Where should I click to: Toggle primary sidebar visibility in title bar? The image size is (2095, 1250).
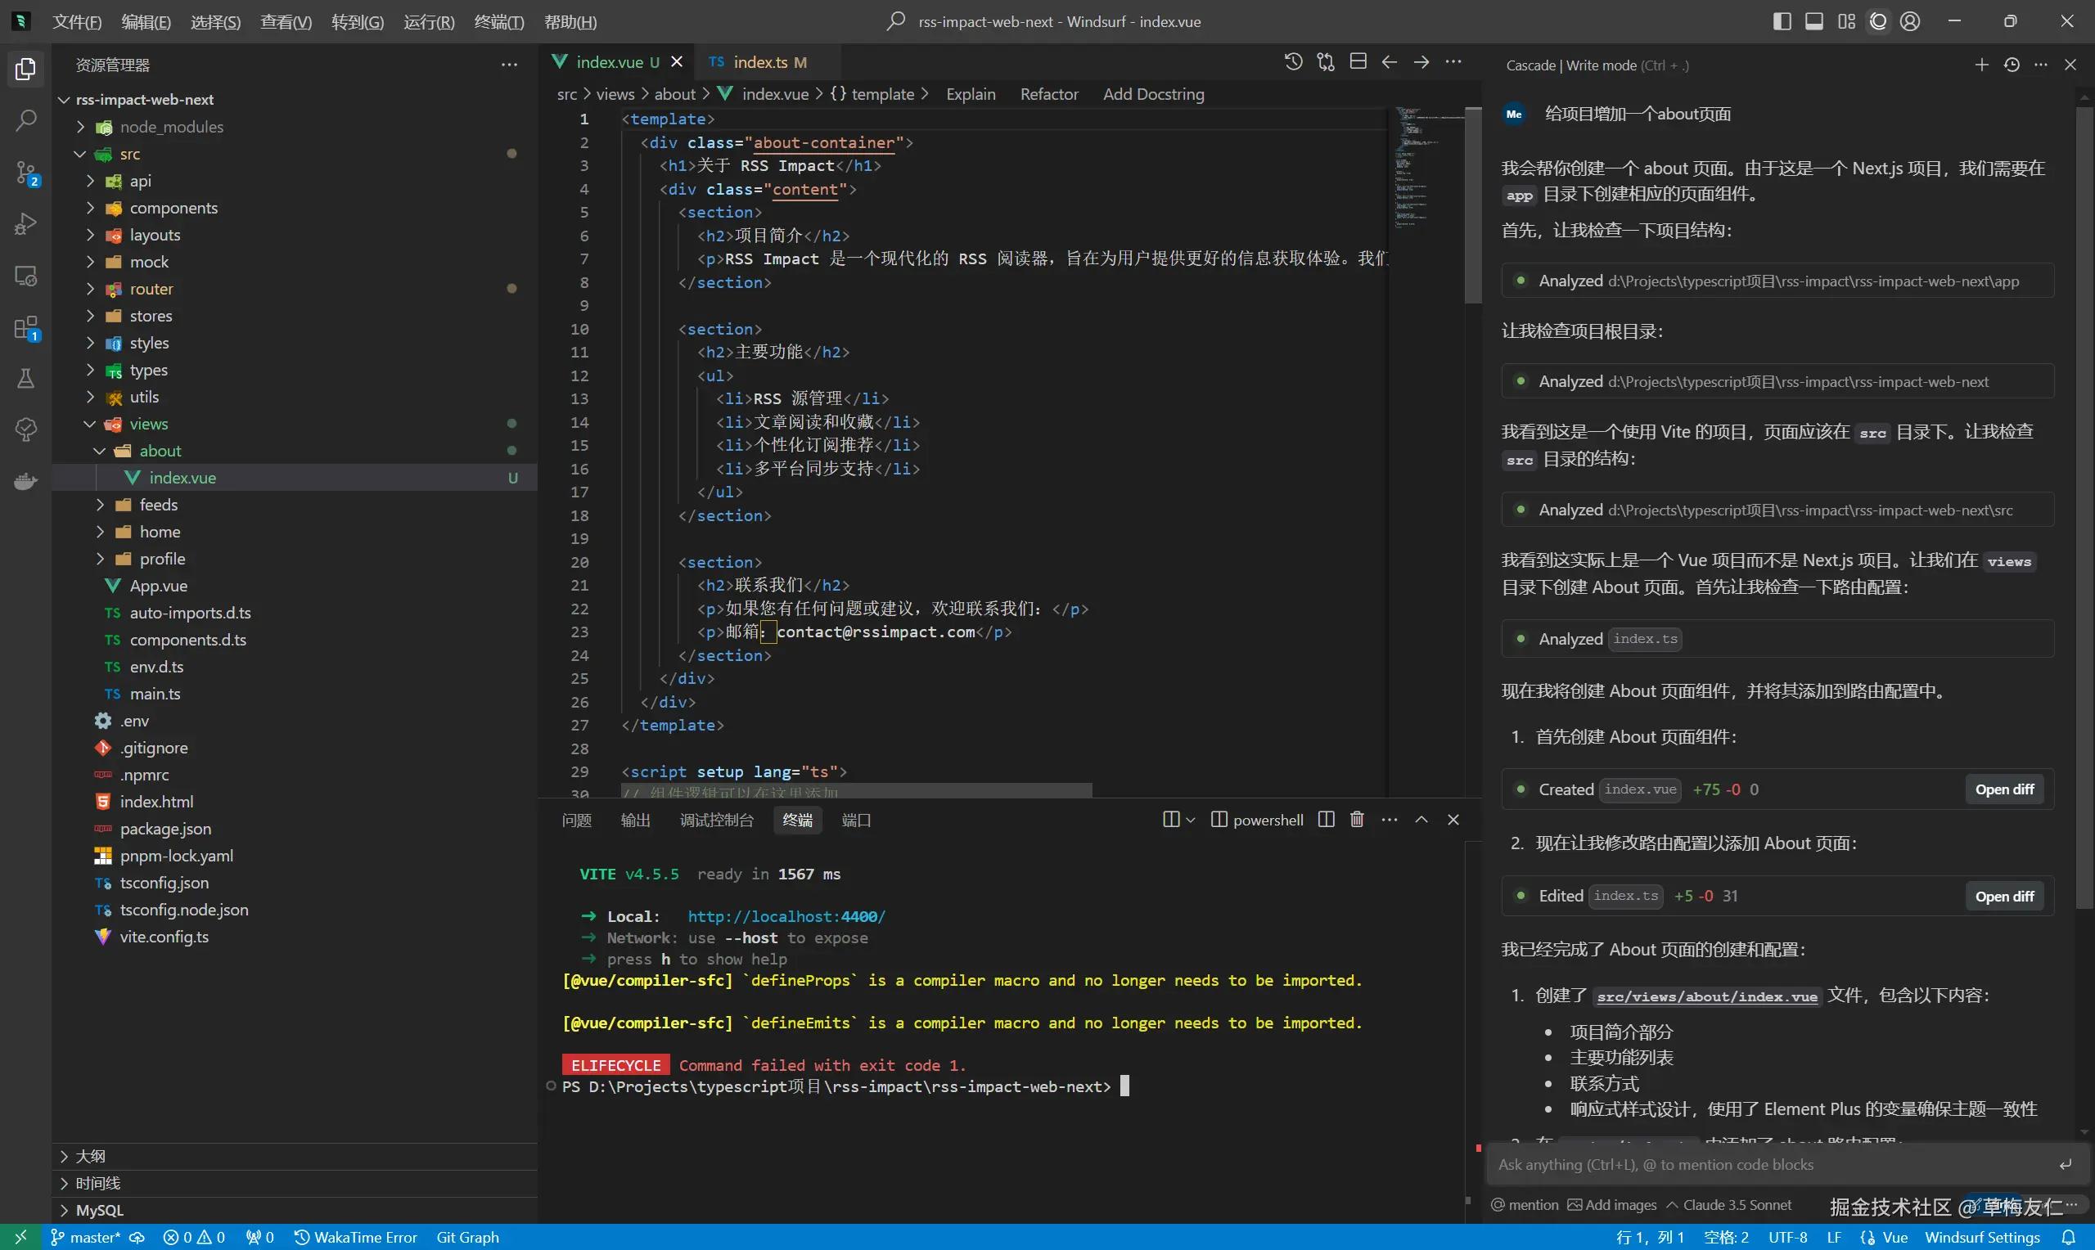1782,21
